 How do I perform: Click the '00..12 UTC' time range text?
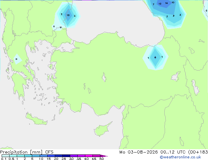[173, 152]
